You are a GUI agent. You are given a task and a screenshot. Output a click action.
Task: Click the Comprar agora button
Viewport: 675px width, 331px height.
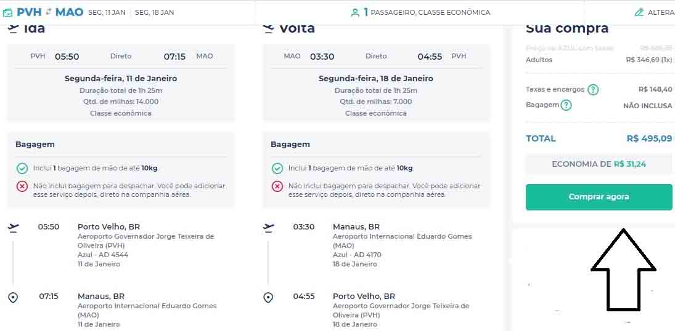pos(599,197)
